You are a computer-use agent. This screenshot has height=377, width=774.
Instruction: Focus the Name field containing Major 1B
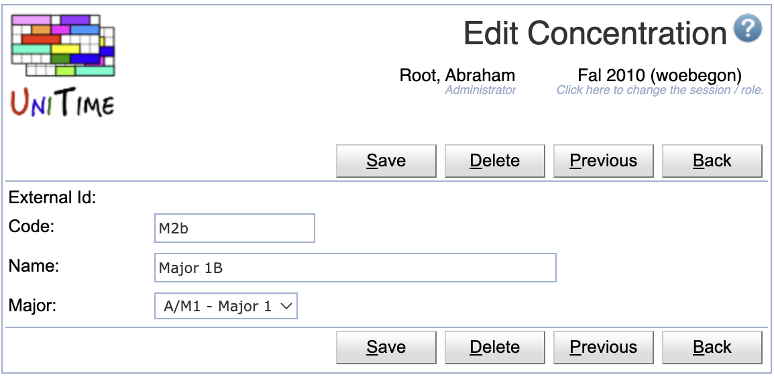(355, 268)
